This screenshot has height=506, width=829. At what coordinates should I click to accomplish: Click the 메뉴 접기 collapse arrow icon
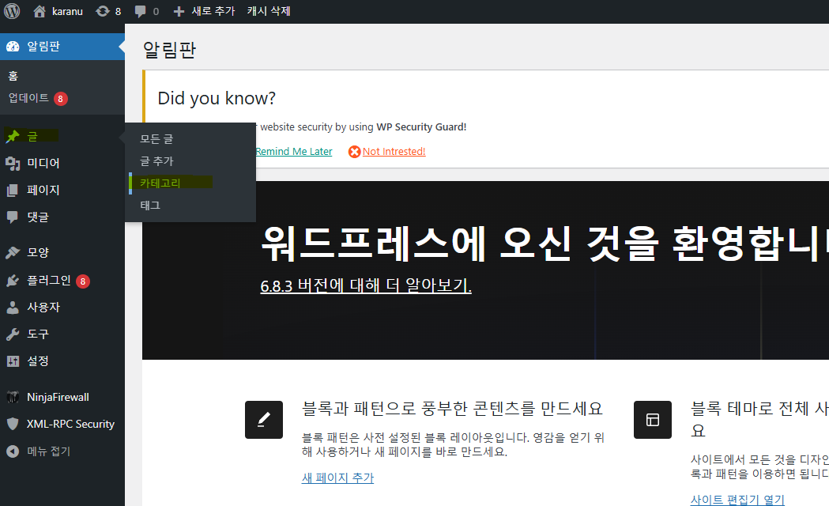pos(13,451)
